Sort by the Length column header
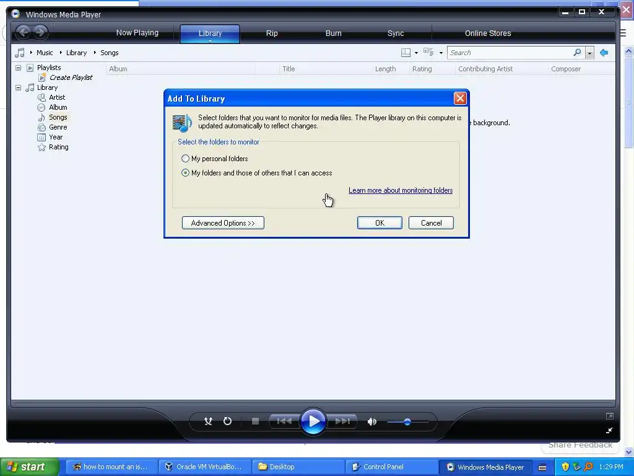 coord(391,69)
